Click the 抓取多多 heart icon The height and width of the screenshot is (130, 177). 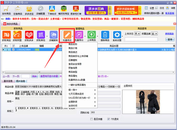click(x=29, y=36)
